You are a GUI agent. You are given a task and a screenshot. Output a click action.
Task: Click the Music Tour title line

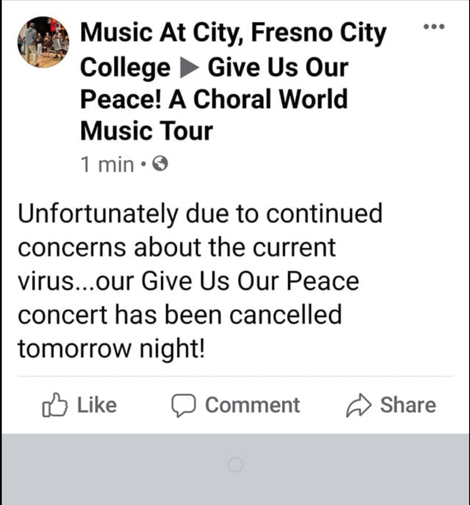click(146, 130)
